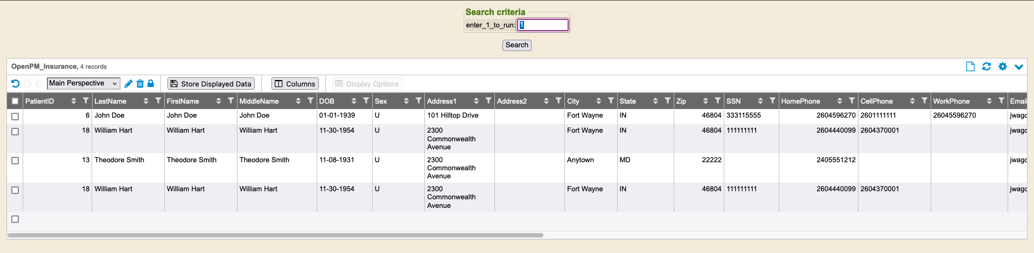This screenshot has width=1034, height=253.
Task: Select the Theodore Smith row checkbox
Action: pos(15,161)
